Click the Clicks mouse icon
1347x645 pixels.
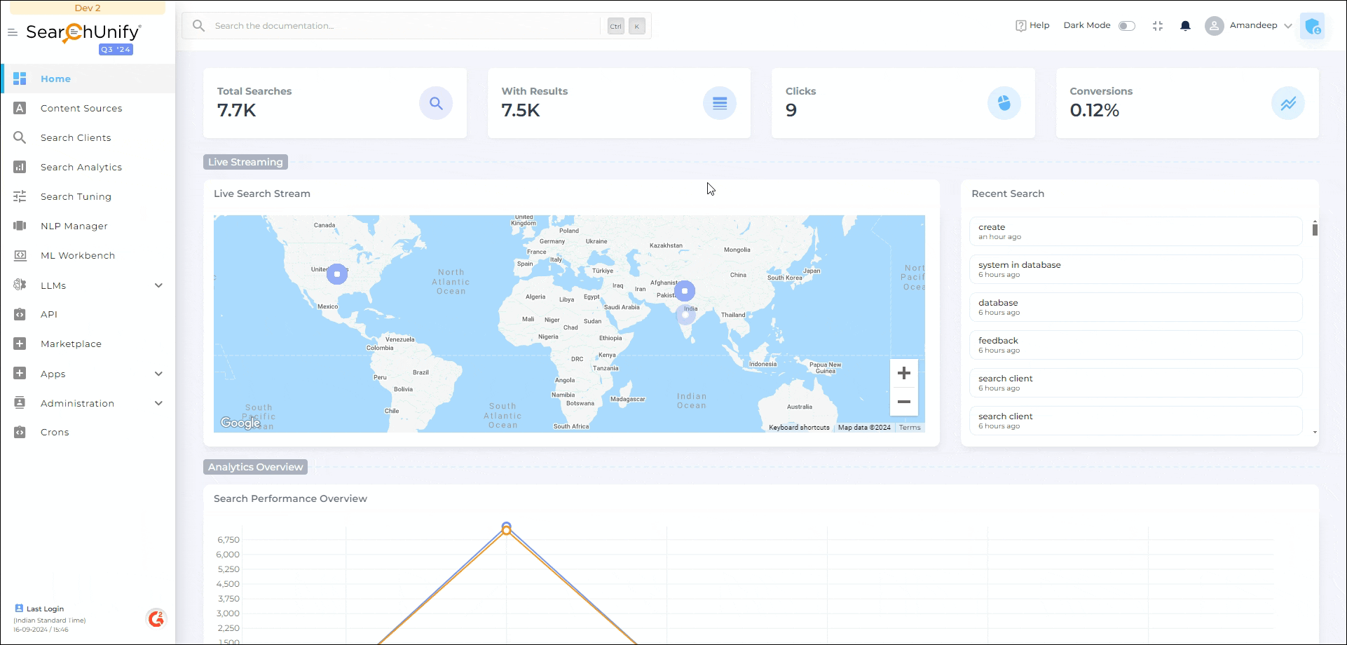pyautogui.click(x=1004, y=104)
